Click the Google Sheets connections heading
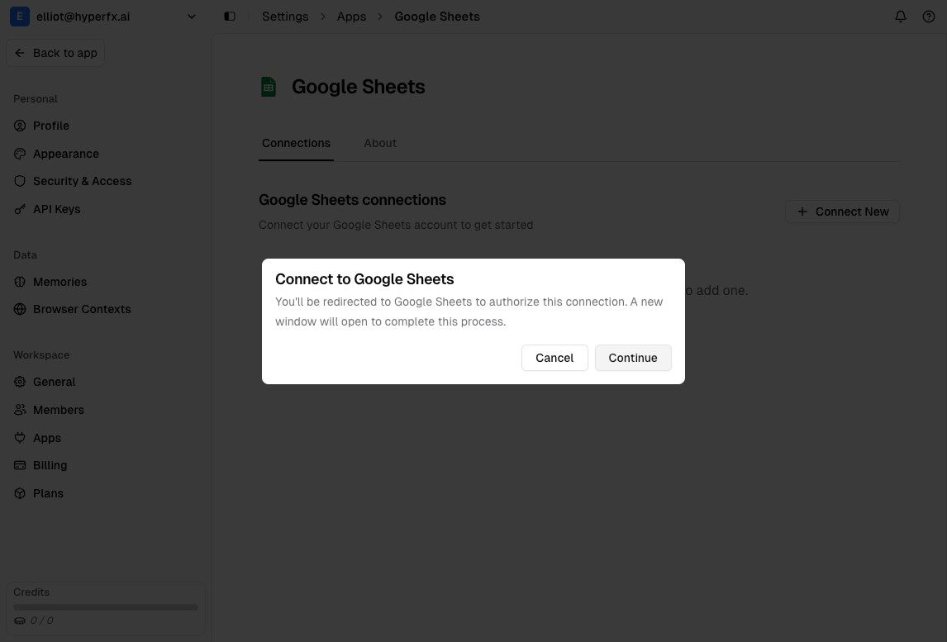Viewport: 947px width, 642px height. click(x=352, y=200)
